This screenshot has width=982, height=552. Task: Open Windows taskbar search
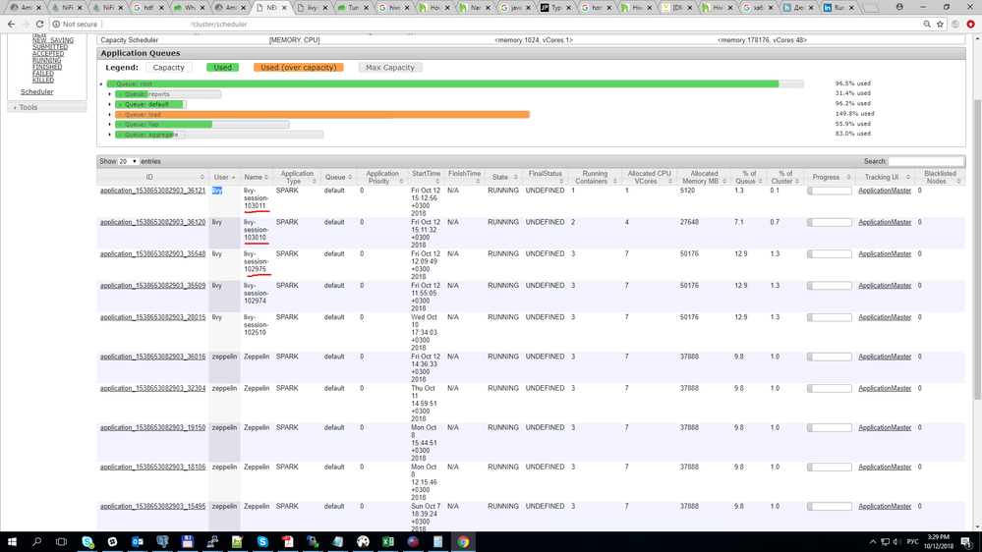[x=36, y=541]
